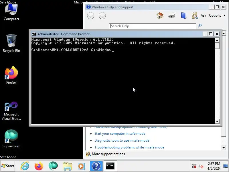229x172 pixels.
Task: Maximize Windows Help and Support window
Action: (x=217, y=7)
